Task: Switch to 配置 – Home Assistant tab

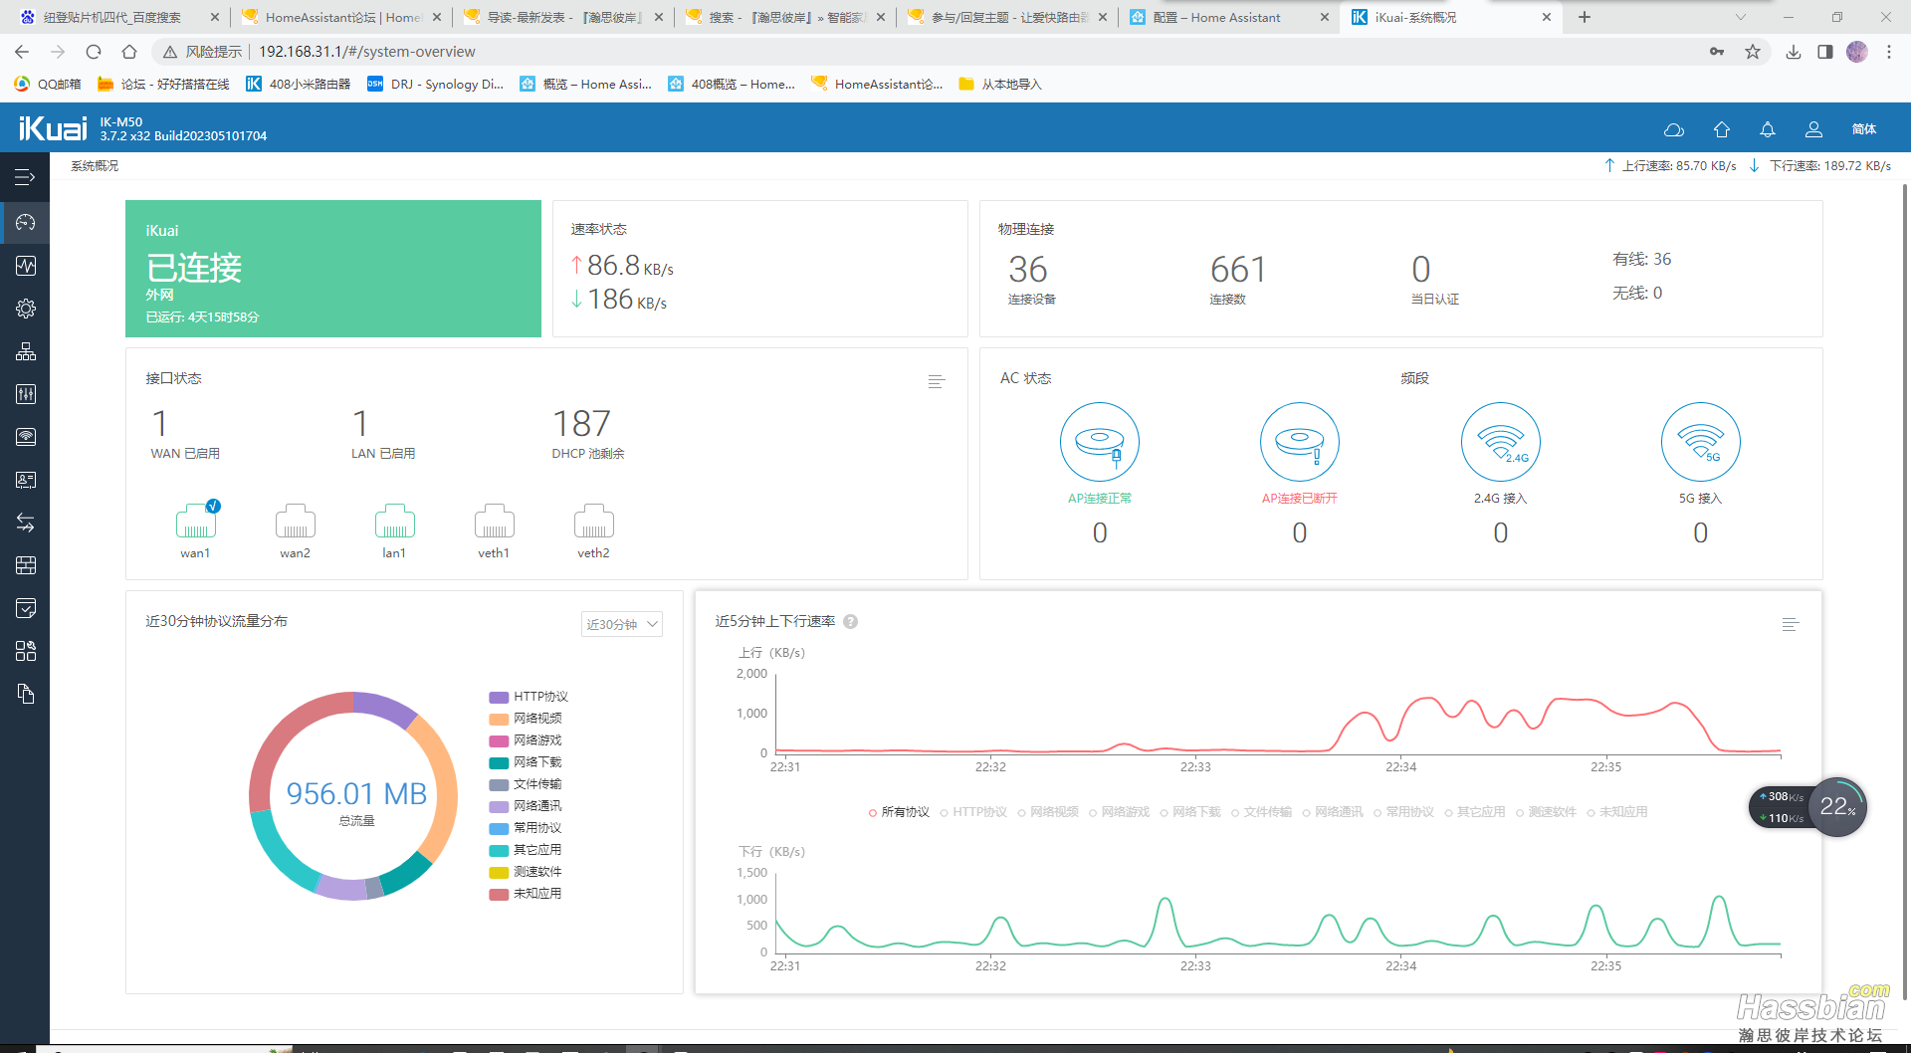Action: pos(1228,17)
